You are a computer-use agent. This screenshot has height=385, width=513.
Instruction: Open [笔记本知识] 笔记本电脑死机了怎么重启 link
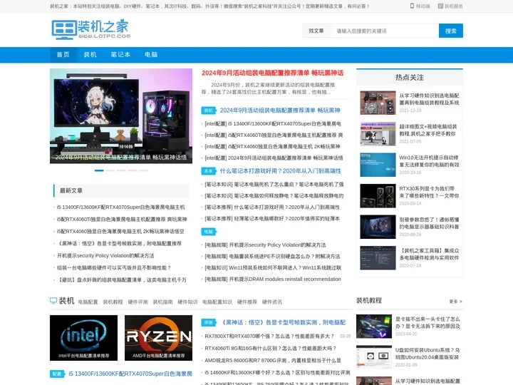coord(274,185)
